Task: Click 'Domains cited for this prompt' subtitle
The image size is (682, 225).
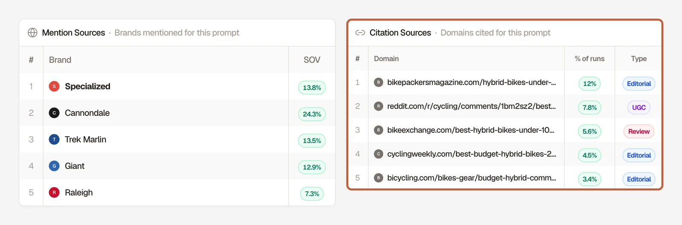Action: [495, 33]
